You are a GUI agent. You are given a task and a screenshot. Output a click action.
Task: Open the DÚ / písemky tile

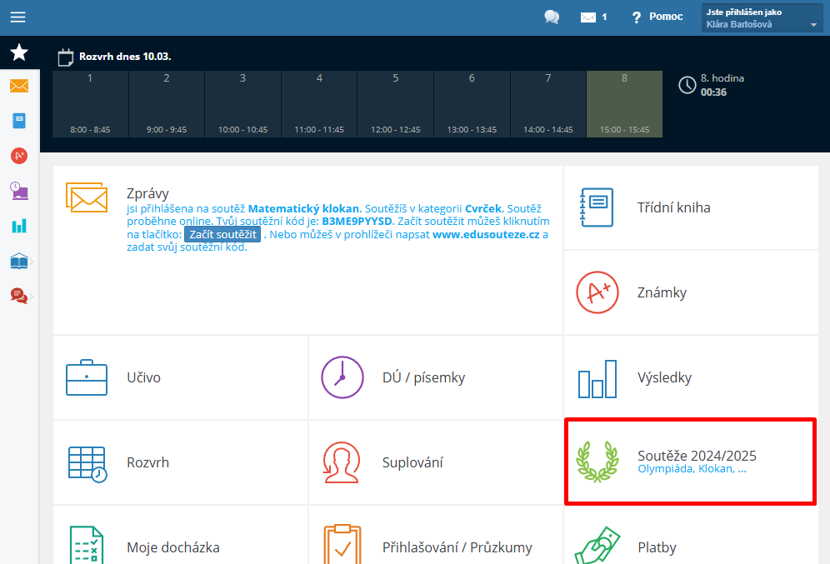point(435,377)
